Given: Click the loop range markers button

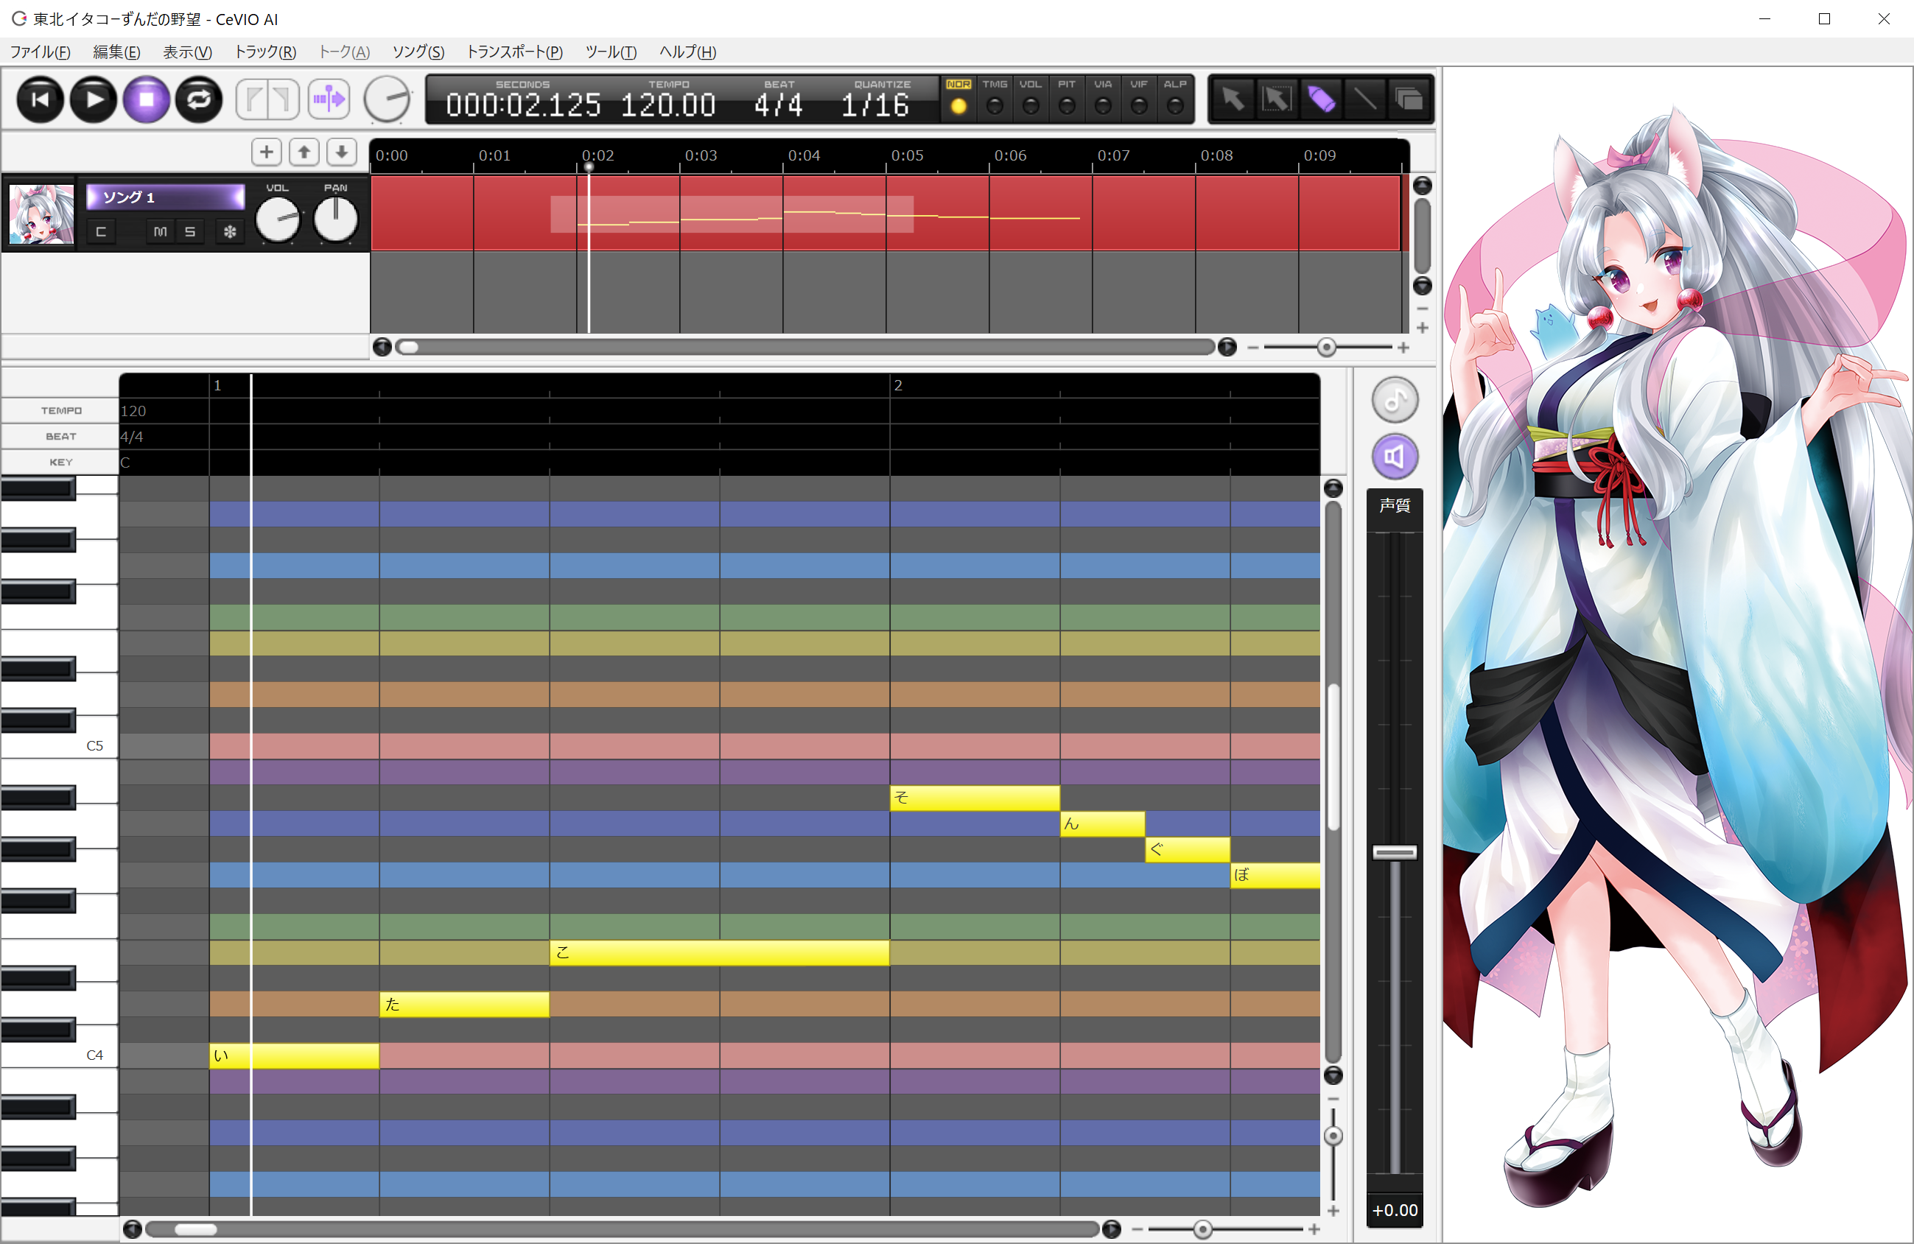Looking at the screenshot, I should pyautogui.click(x=268, y=99).
